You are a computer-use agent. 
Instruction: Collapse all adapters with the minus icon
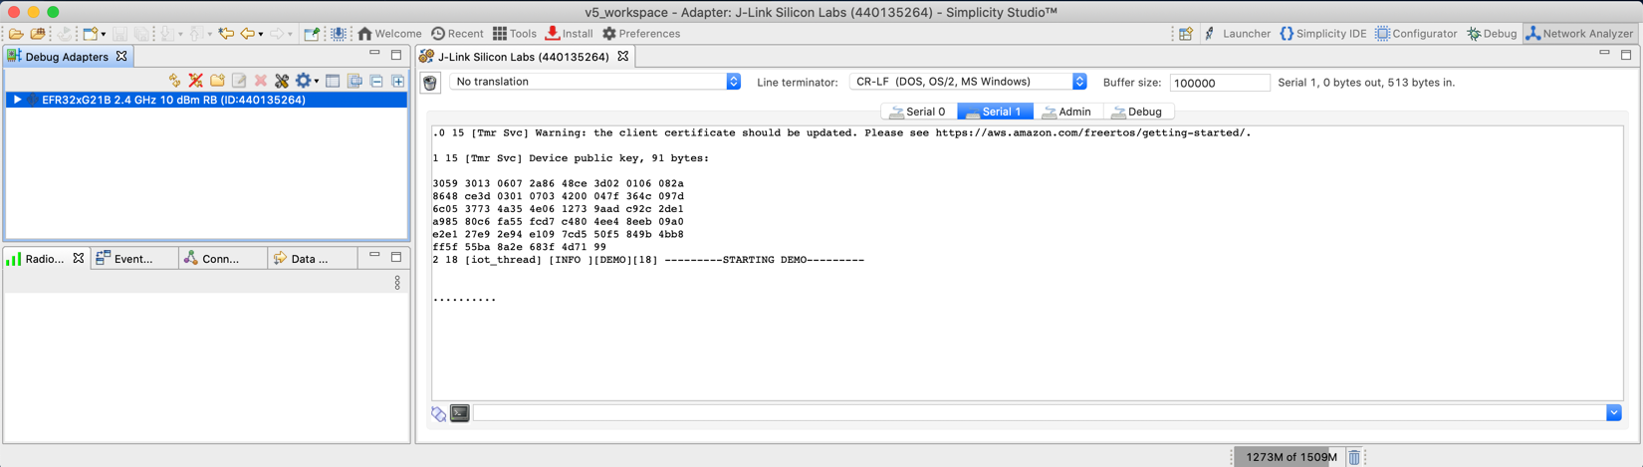pyautogui.click(x=376, y=81)
